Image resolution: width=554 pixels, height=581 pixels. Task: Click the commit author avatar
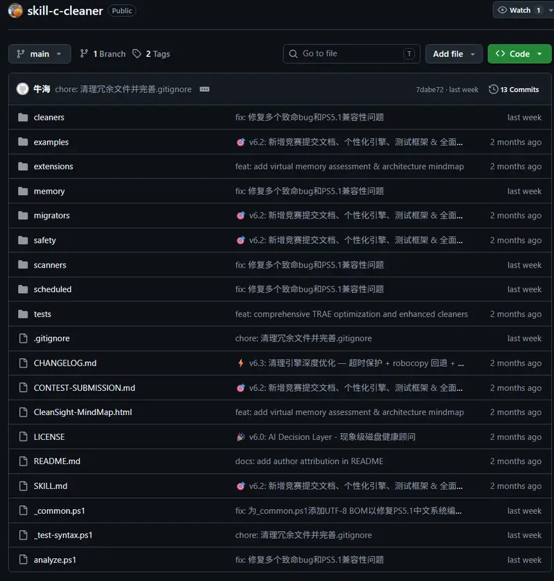pos(23,89)
